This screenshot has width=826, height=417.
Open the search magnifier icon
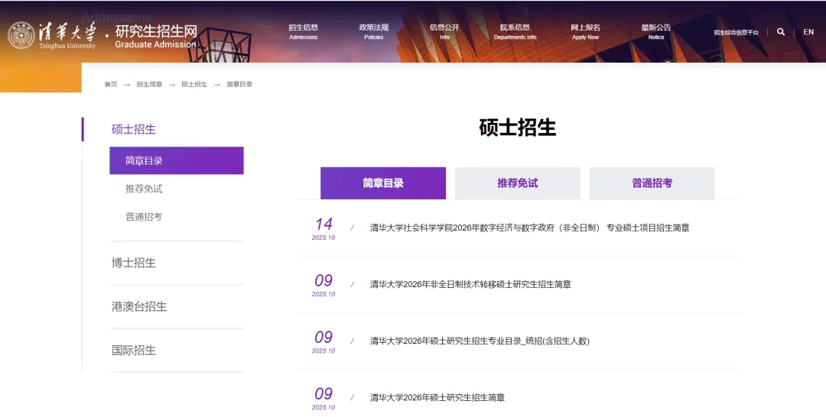[781, 32]
